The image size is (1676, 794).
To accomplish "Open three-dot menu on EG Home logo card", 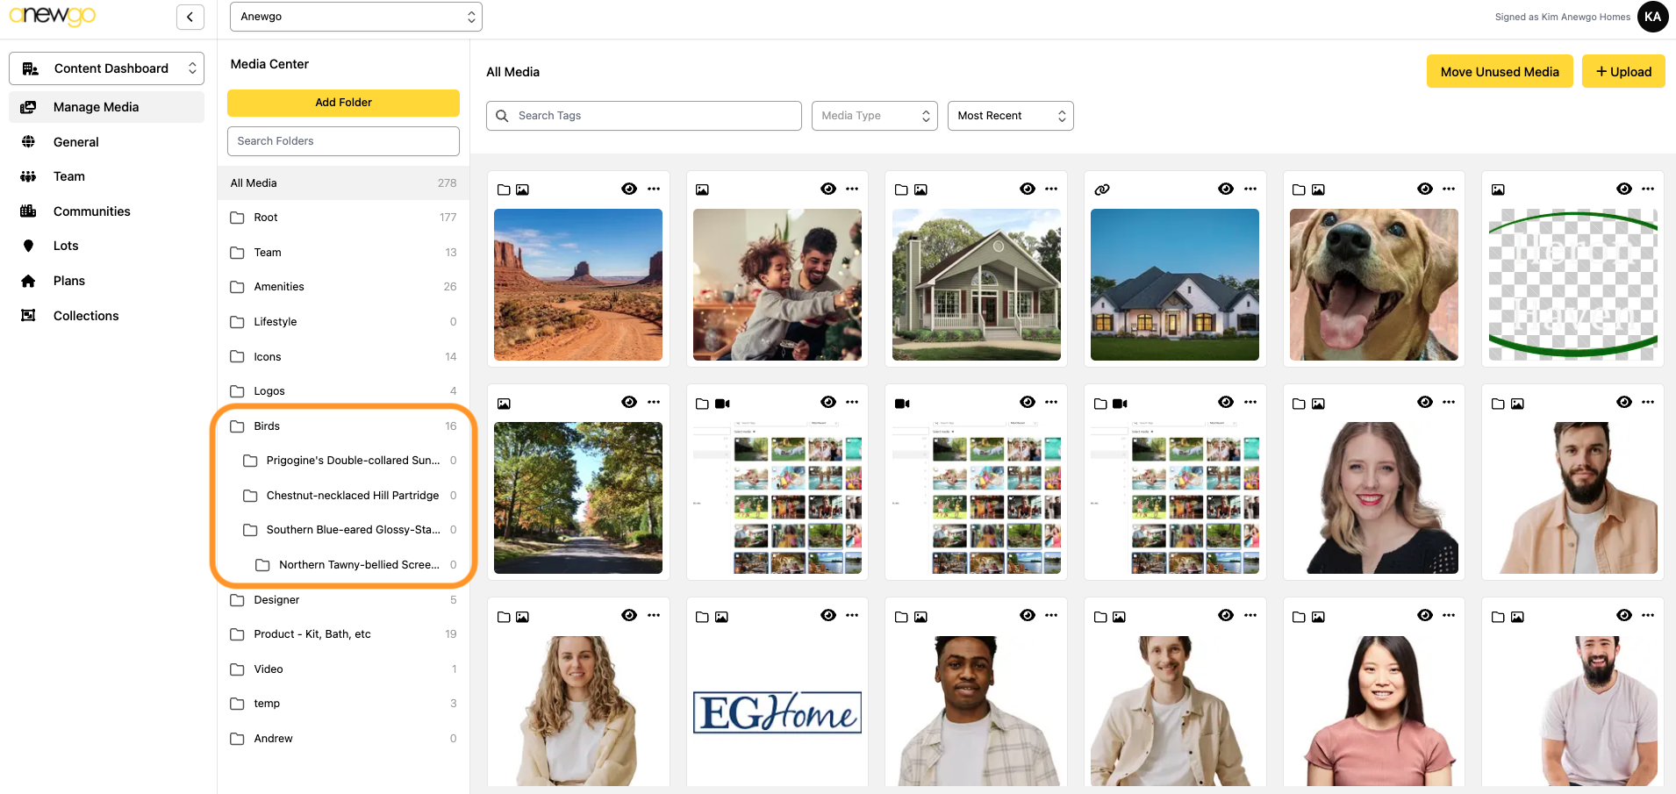I will pyautogui.click(x=852, y=616).
